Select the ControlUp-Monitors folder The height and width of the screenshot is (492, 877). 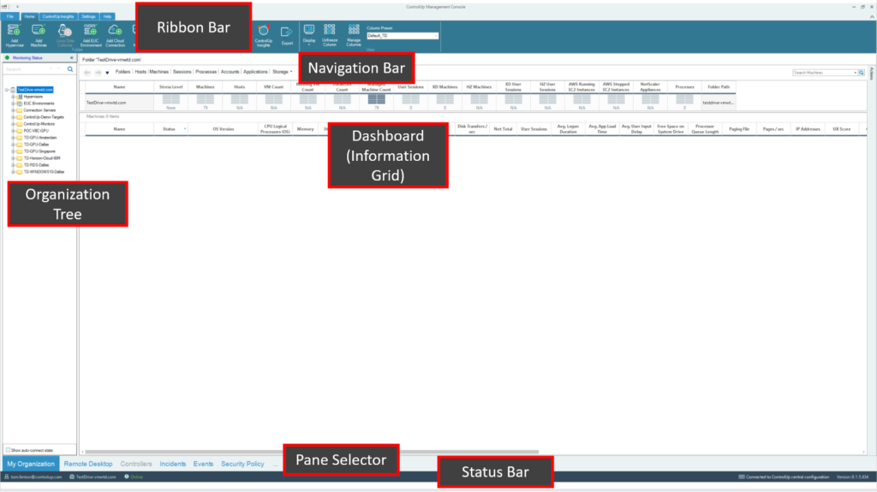click(x=39, y=124)
